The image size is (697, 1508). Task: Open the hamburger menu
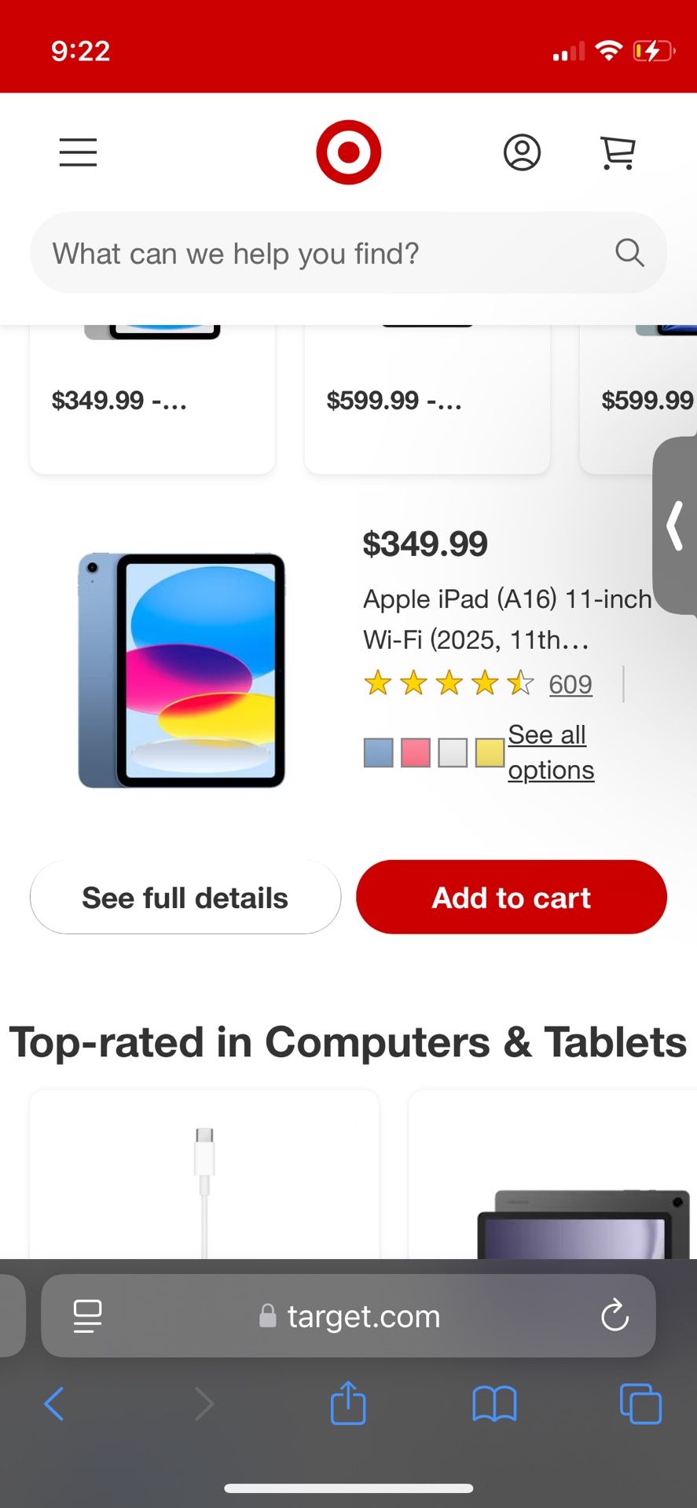(x=78, y=152)
